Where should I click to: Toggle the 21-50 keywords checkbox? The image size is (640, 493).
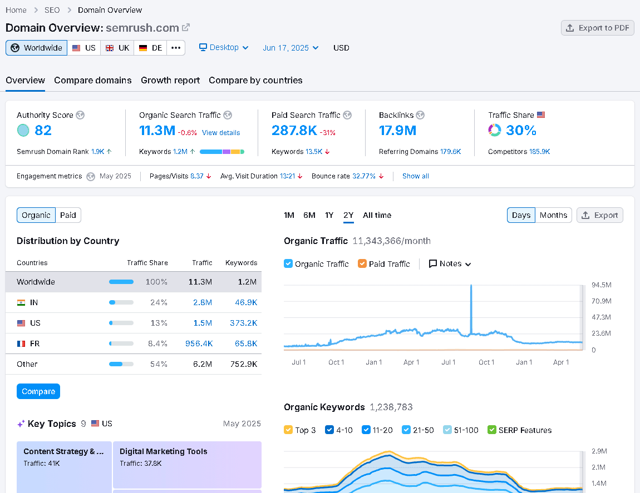[406, 430]
